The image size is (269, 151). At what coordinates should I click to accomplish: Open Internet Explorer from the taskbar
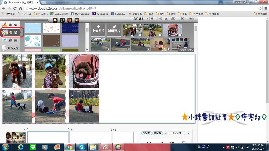[x=20, y=147]
